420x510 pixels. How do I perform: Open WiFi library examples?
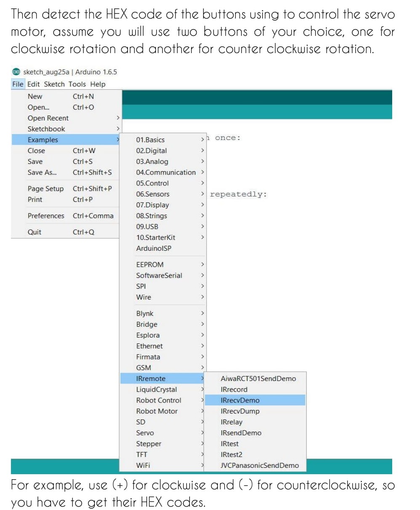coord(163,466)
